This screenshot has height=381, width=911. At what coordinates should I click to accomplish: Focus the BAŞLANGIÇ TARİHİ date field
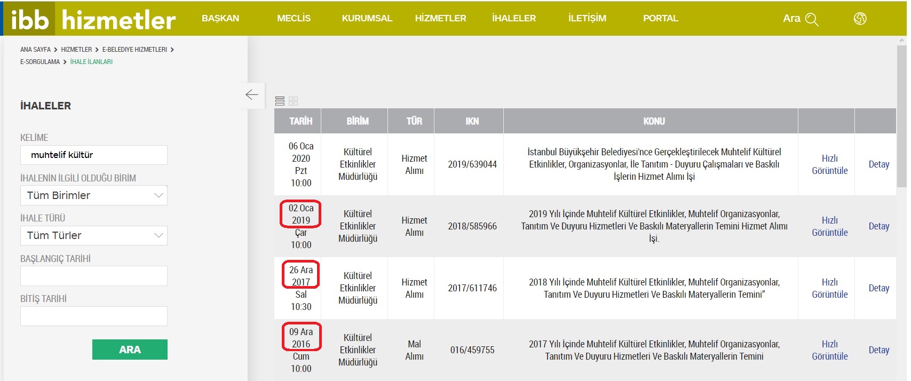[x=94, y=276]
